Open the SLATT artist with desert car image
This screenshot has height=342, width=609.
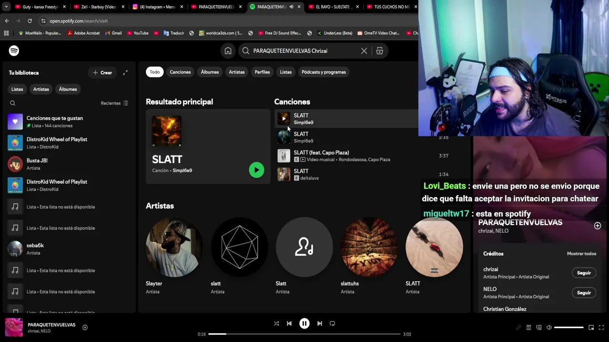pyautogui.click(x=434, y=247)
